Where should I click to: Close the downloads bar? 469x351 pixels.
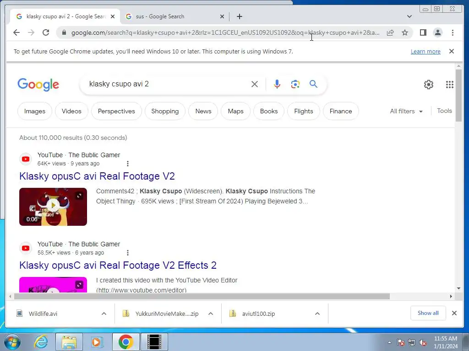click(x=454, y=313)
